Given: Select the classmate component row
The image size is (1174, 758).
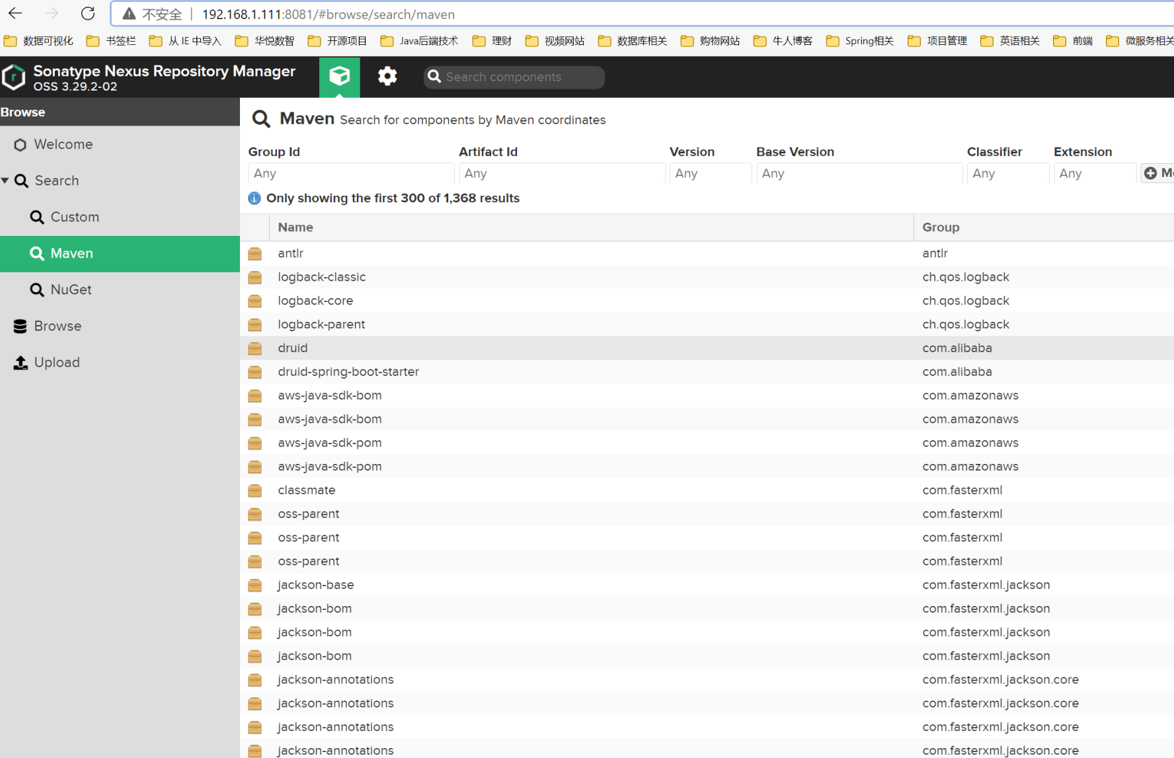Looking at the screenshot, I should coord(707,490).
